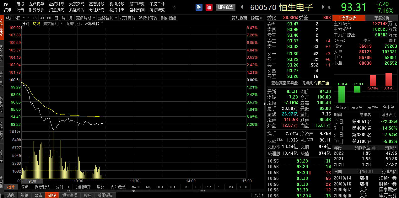Screen dimensions: 399x198
Task: Switch indicator to MACD
Action: 136,187
